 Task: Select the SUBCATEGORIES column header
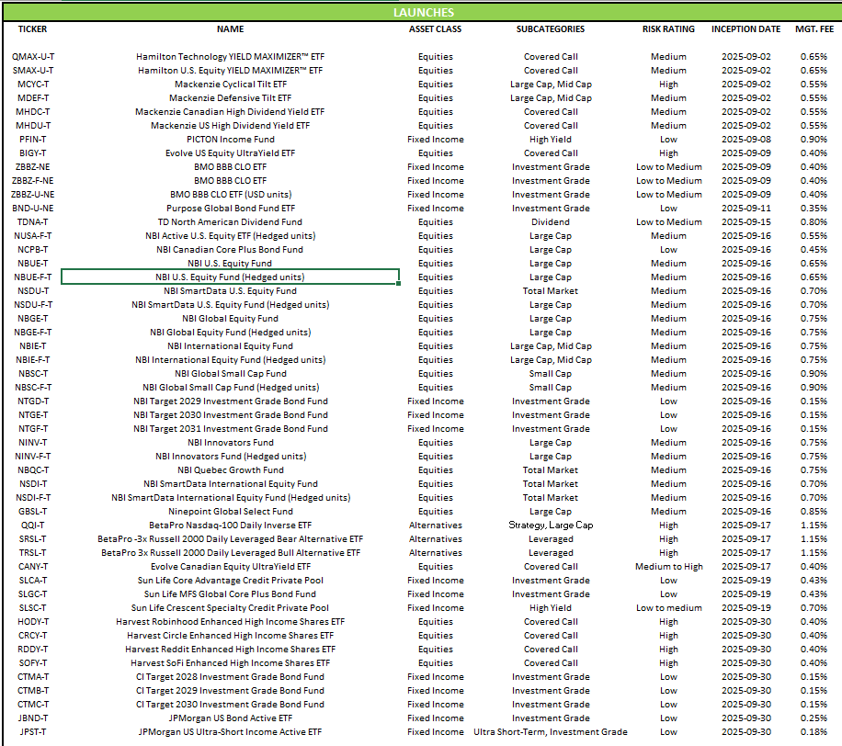point(550,29)
